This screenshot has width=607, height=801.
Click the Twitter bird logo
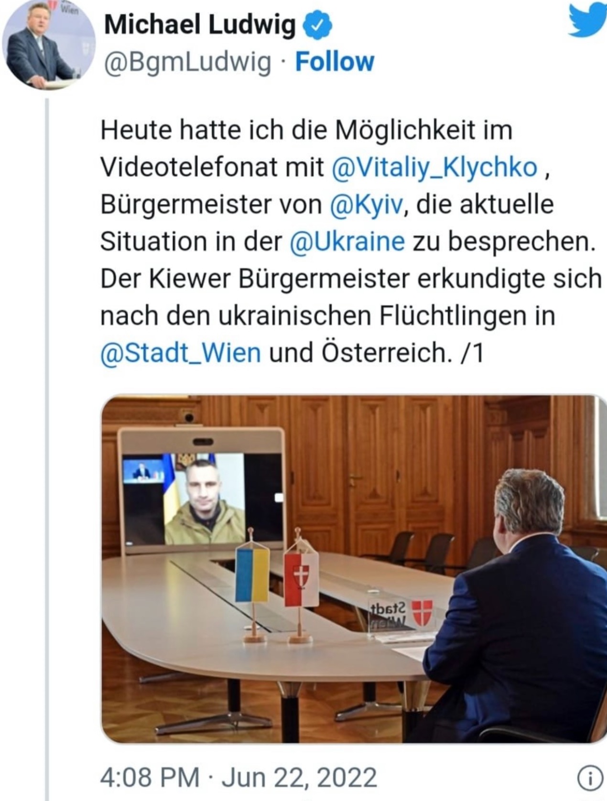[588, 19]
